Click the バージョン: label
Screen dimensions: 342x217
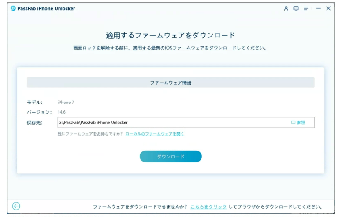(39, 112)
